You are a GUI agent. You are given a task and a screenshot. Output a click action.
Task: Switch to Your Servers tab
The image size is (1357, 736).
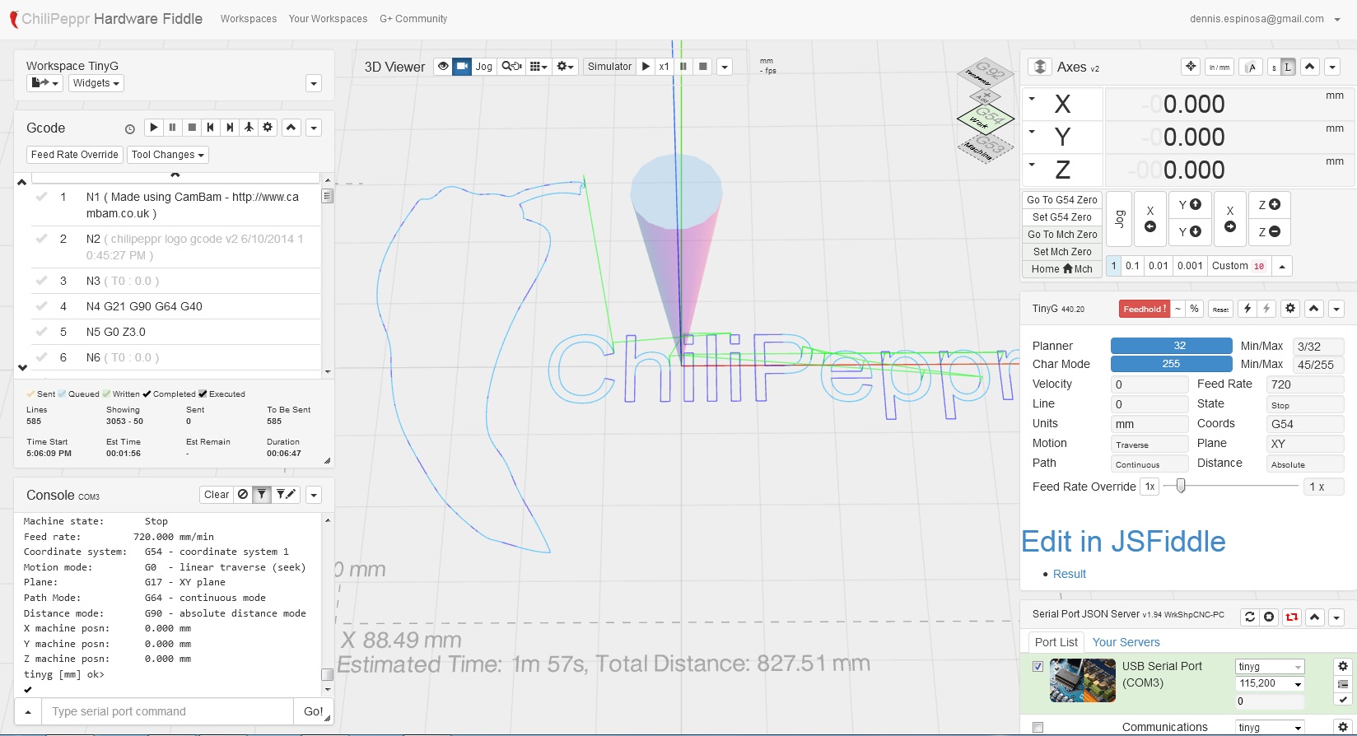coord(1126,642)
